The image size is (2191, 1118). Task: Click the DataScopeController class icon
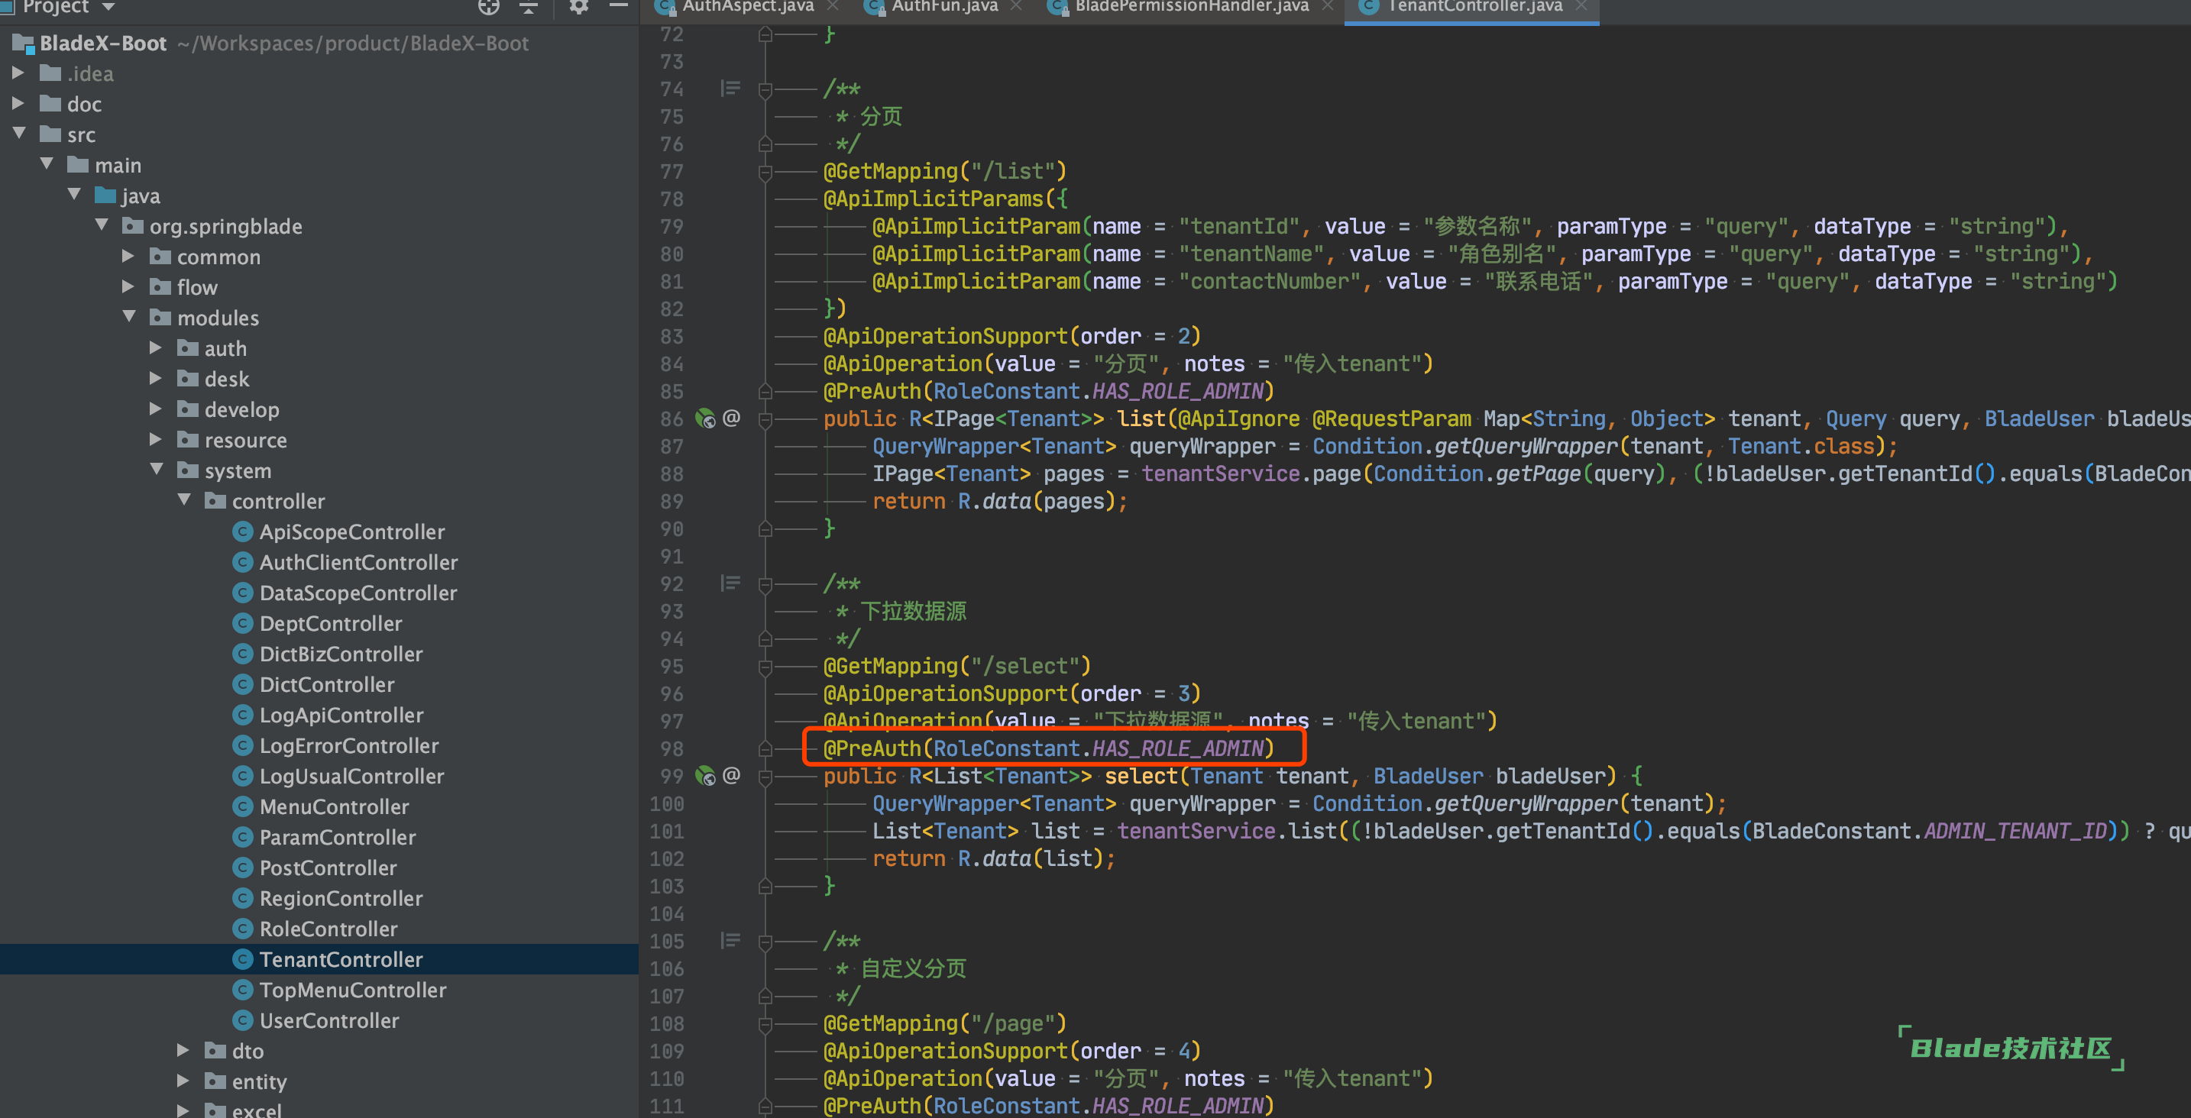tap(242, 593)
